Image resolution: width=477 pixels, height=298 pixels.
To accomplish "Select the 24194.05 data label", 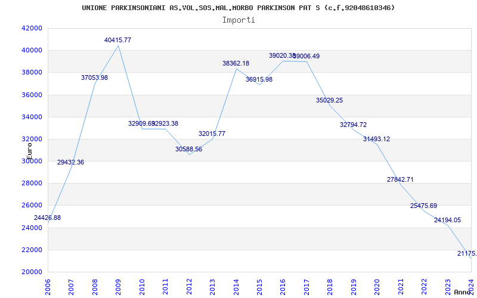I will click(x=448, y=220).
